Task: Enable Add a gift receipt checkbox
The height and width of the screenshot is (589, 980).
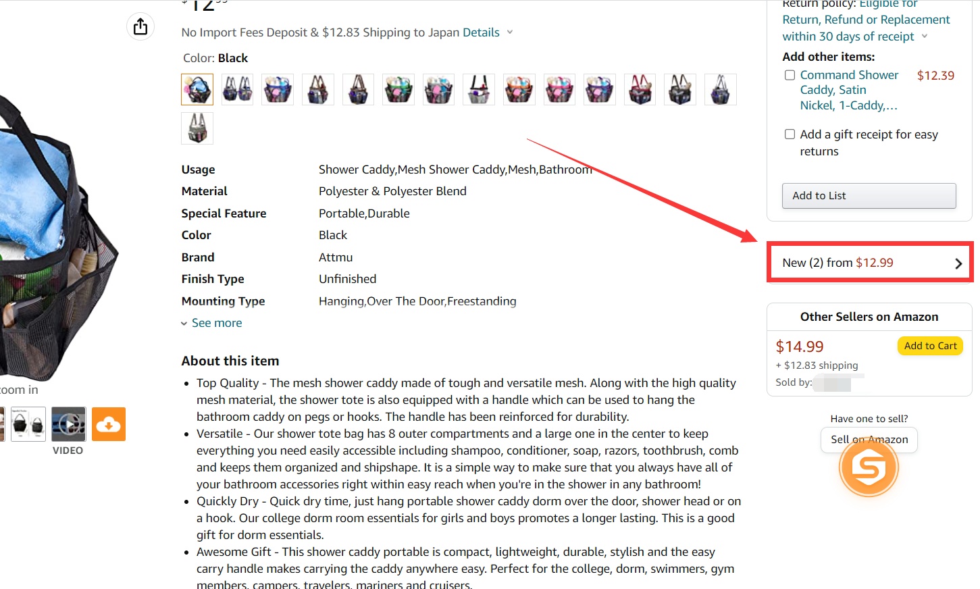Action: point(790,134)
